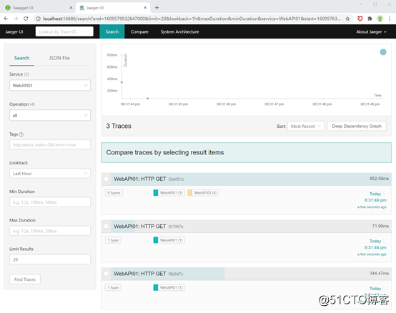The height and width of the screenshot is (313, 396).
Task: Click WebAPI01 (1) tag of trace 917f47e
Action: click(169, 240)
